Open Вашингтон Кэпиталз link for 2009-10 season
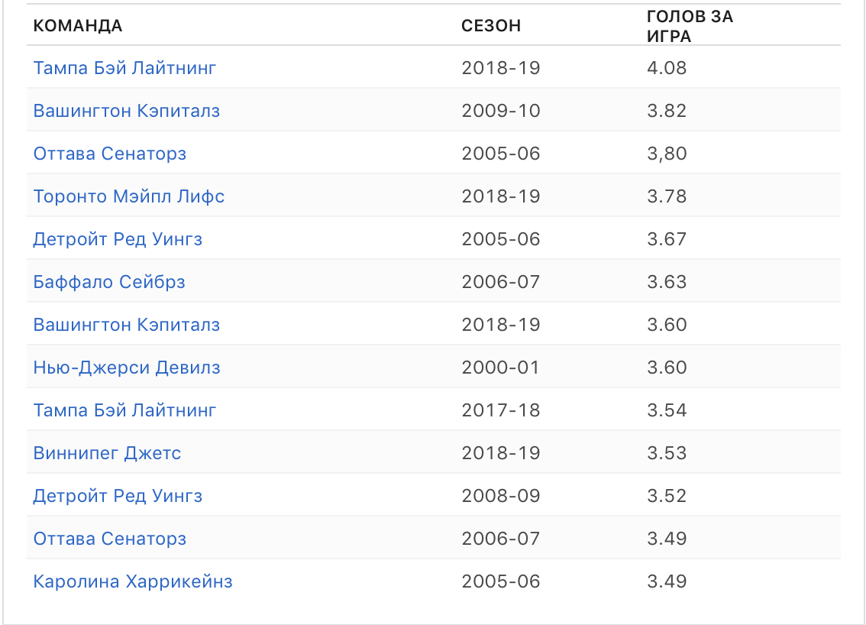Image resolution: width=866 pixels, height=625 pixels. (126, 111)
